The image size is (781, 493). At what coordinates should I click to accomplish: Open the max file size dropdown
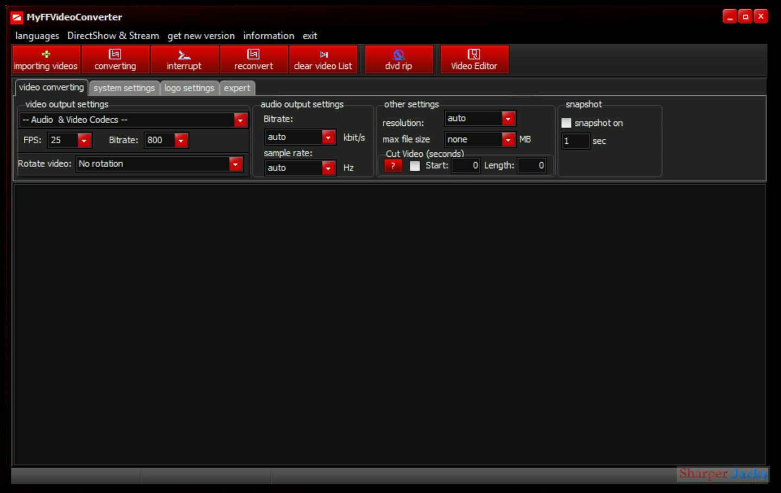coord(509,139)
